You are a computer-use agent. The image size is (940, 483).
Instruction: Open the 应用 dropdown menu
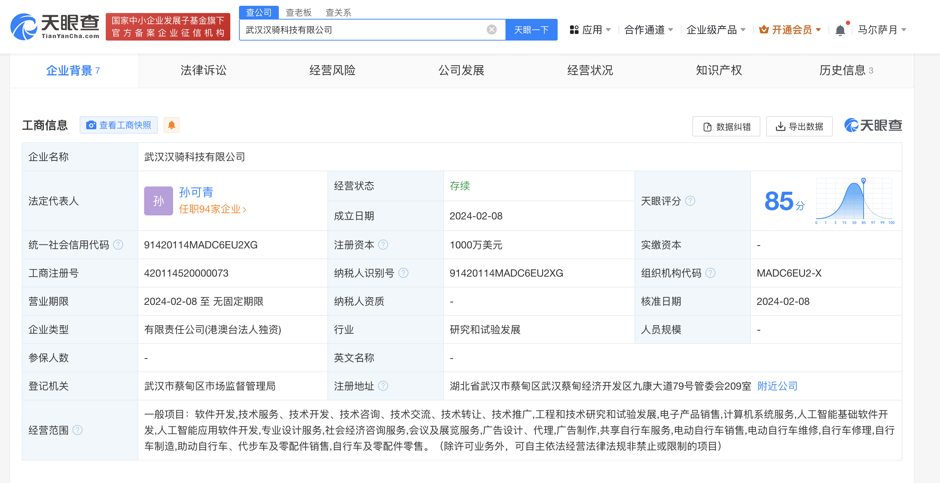591,30
